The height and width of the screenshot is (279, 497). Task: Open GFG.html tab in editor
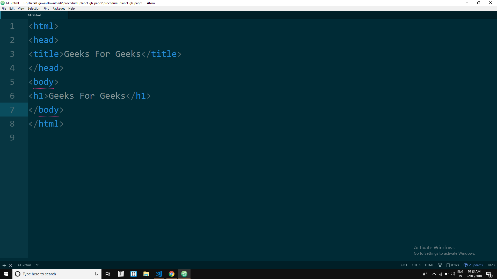click(34, 15)
